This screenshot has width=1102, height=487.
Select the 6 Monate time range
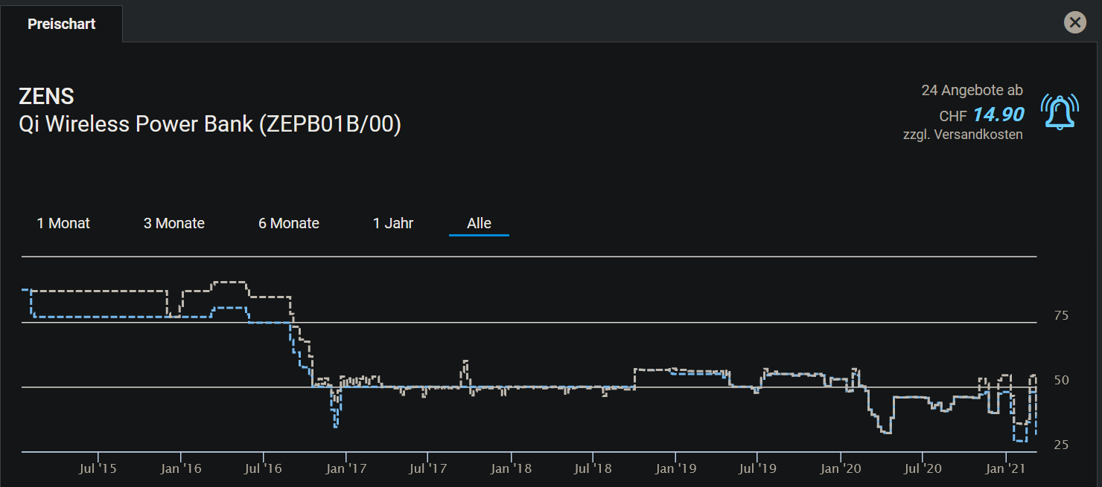pyautogui.click(x=289, y=223)
